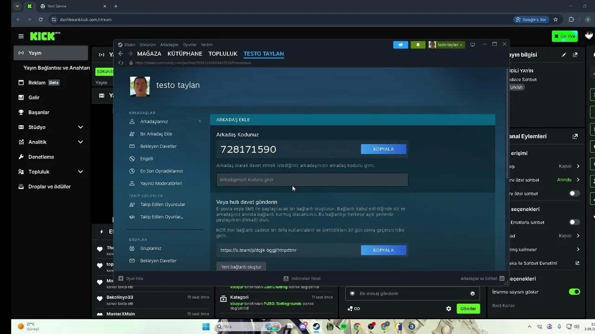Click Steam forward navigation arrow
This screenshot has width=595, height=334.
pyautogui.click(x=131, y=54)
